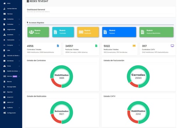Image resolution: width=179 pixels, height=128 pixels.
Task: Click red segment of Estado de Facturación donut
Action: (134, 85)
